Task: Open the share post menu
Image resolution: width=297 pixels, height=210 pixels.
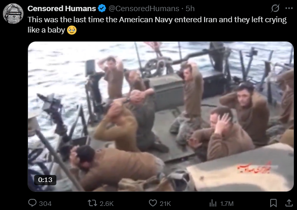Action: (289, 203)
